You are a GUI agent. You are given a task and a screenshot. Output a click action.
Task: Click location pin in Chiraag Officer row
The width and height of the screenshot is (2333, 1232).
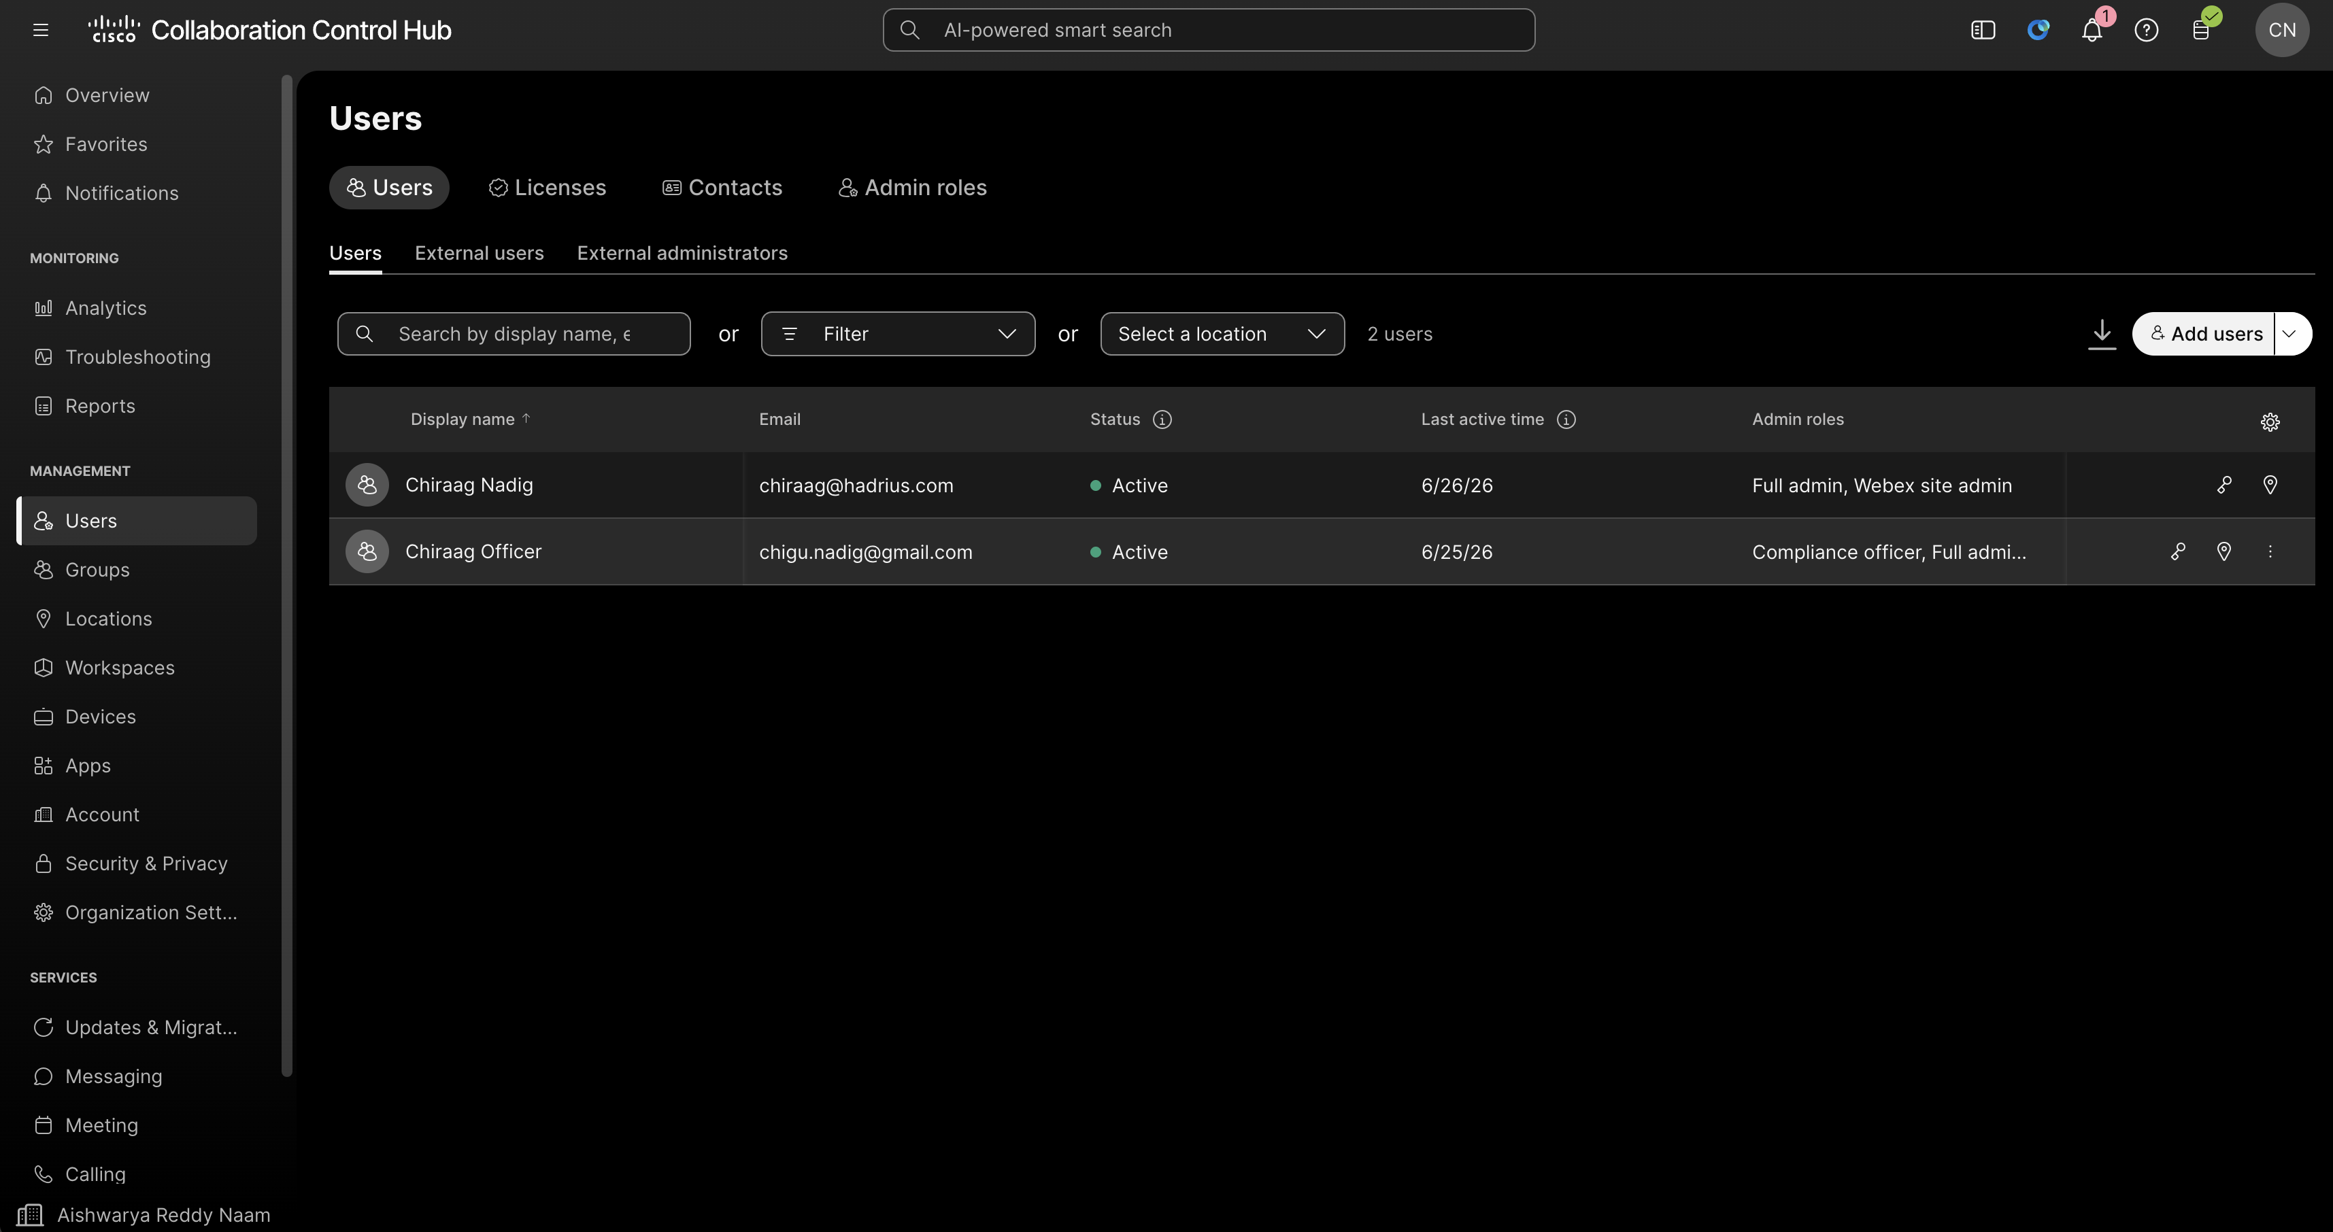[x=2223, y=551]
